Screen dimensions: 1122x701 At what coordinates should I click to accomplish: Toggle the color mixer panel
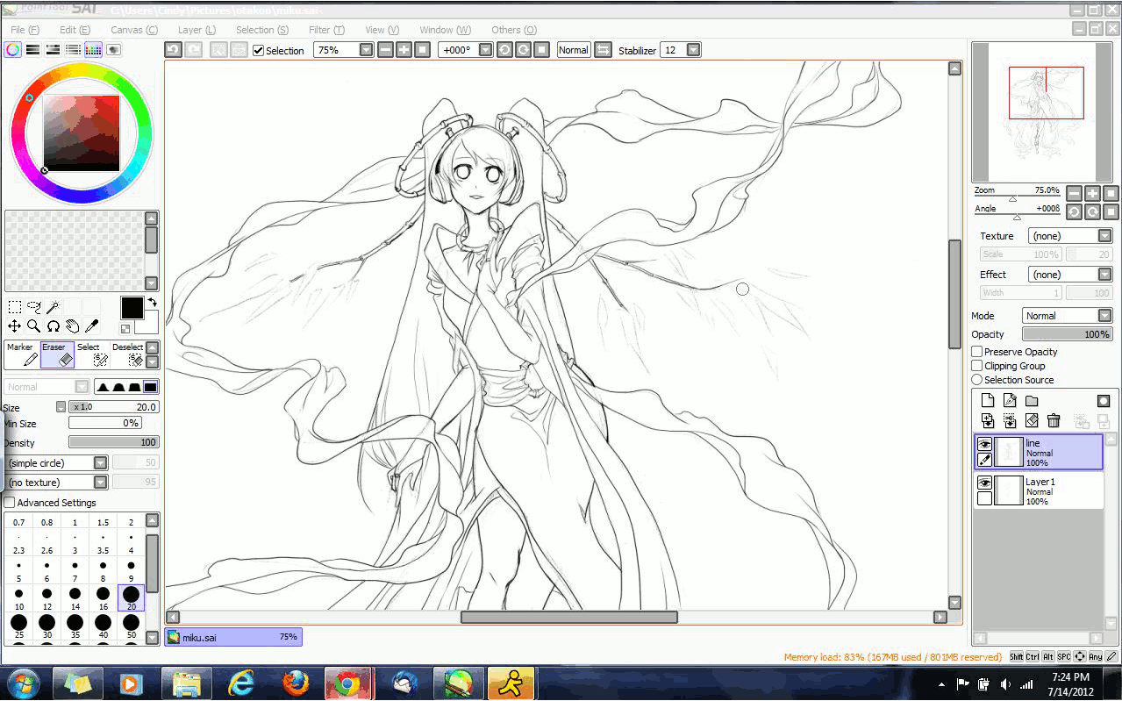point(73,50)
